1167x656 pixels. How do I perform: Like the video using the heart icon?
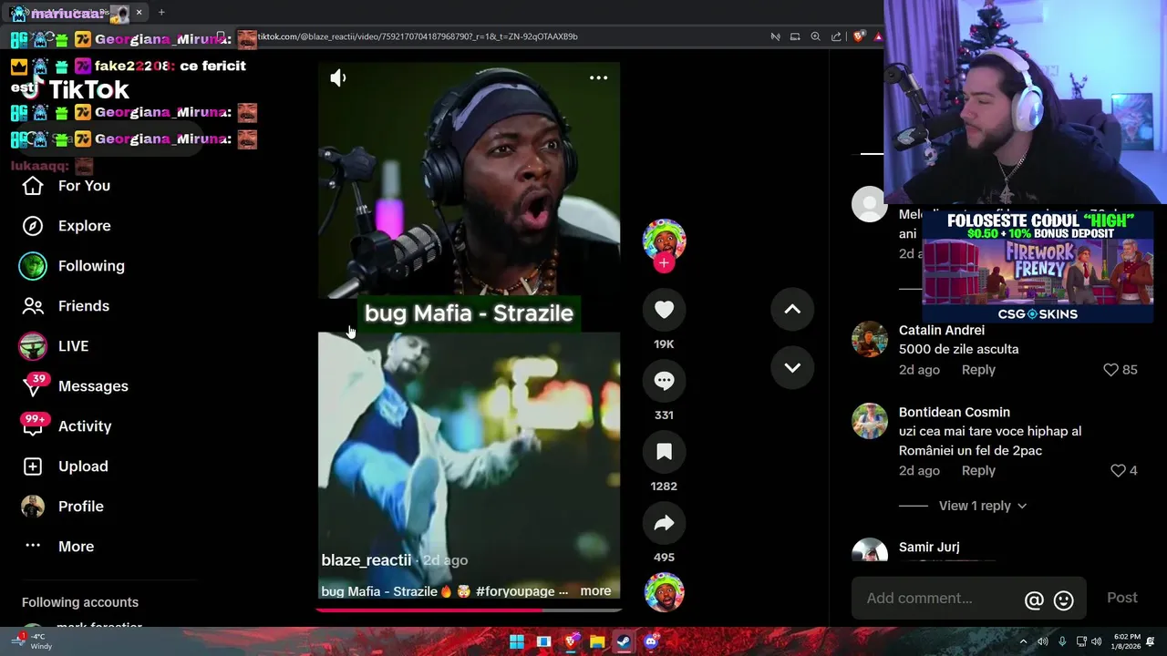[x=664, y=310]
